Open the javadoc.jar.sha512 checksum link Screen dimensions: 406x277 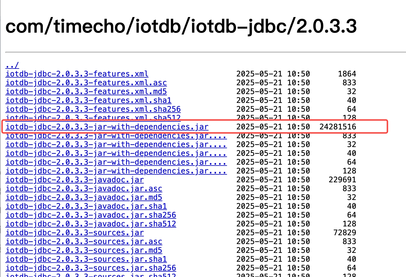pyautogui.click(x=90, y=224)
